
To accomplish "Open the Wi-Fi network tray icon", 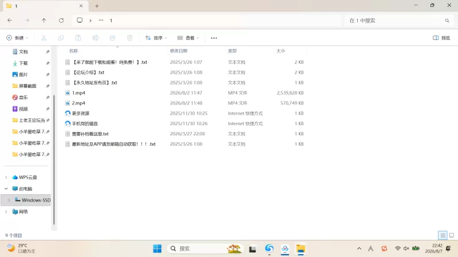I will 397,248.
